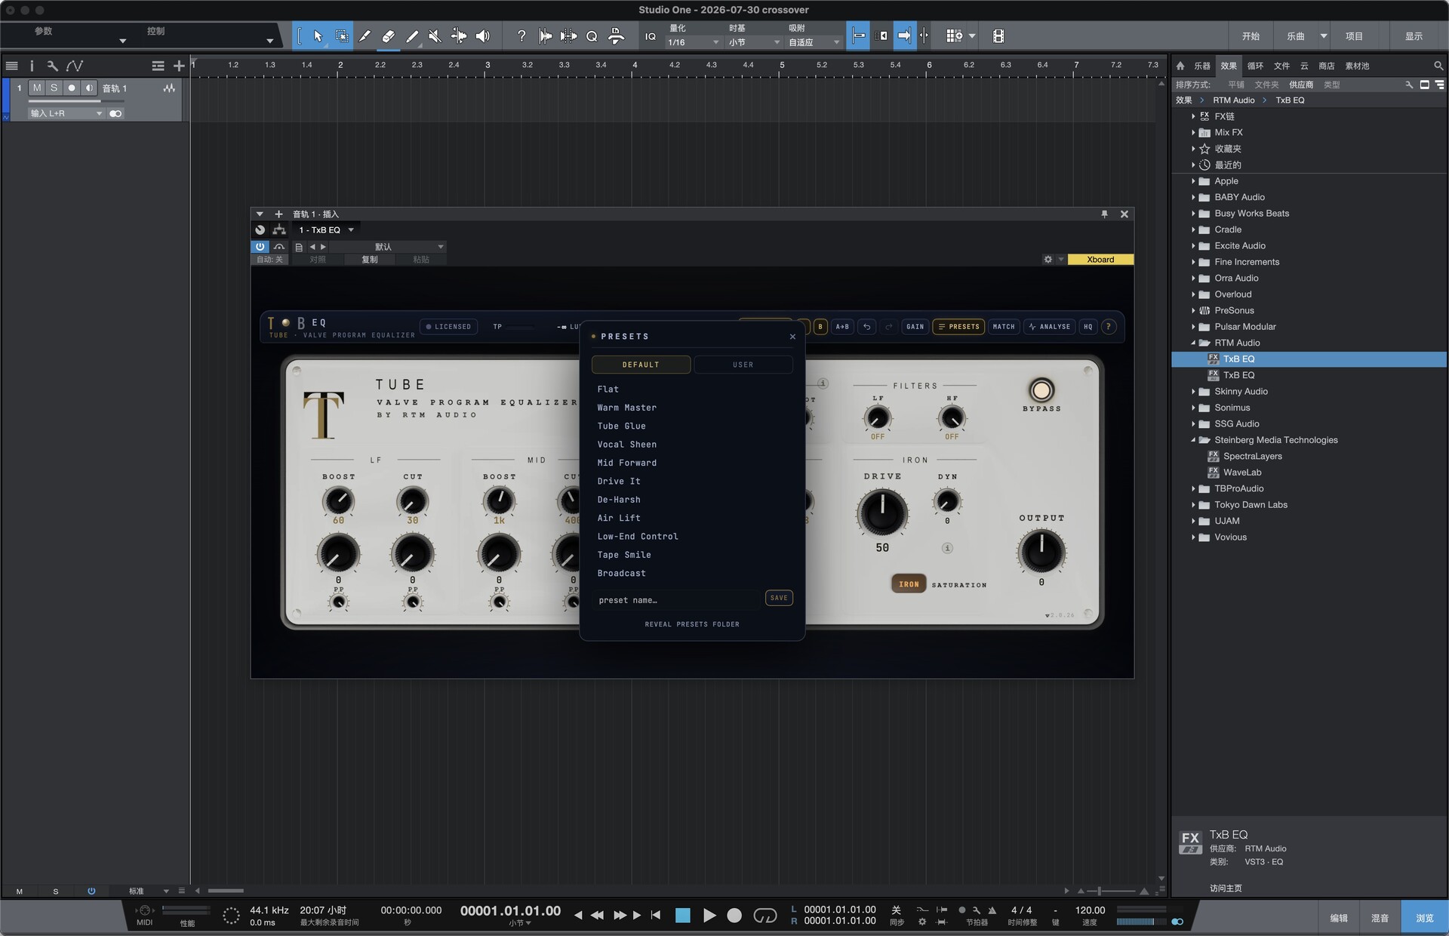Click the MATCH button in TxB EQ

point(1004,327)
